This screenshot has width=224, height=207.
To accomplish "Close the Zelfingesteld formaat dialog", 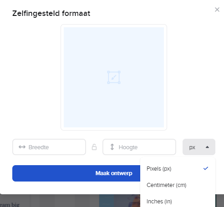I will (x=217, y=10).
